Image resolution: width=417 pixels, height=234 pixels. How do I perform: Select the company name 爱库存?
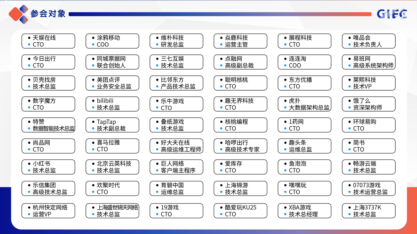coord(233,164)
